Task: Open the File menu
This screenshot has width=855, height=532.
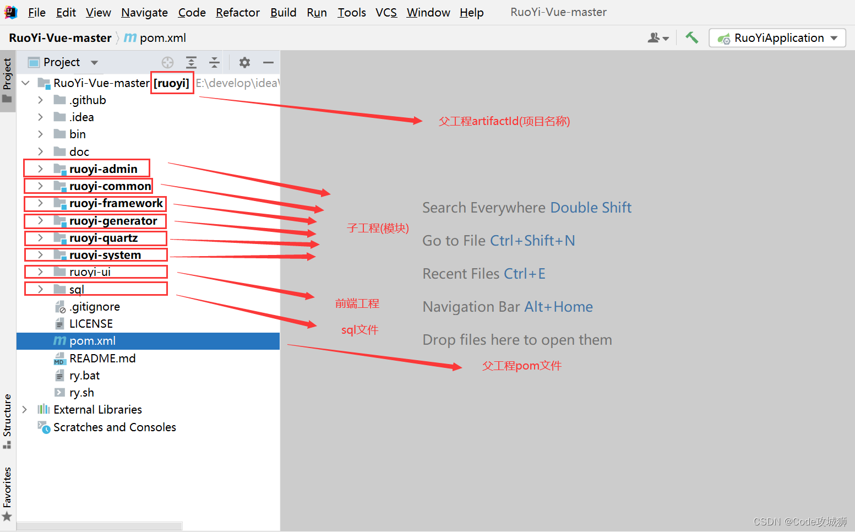Action: [x=37, y=12]
